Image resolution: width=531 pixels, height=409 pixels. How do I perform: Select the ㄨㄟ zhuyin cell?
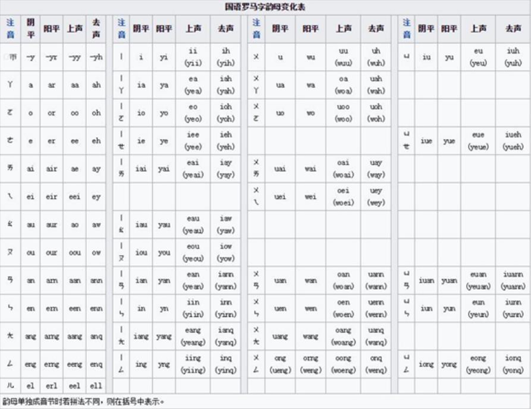[256, 197]
